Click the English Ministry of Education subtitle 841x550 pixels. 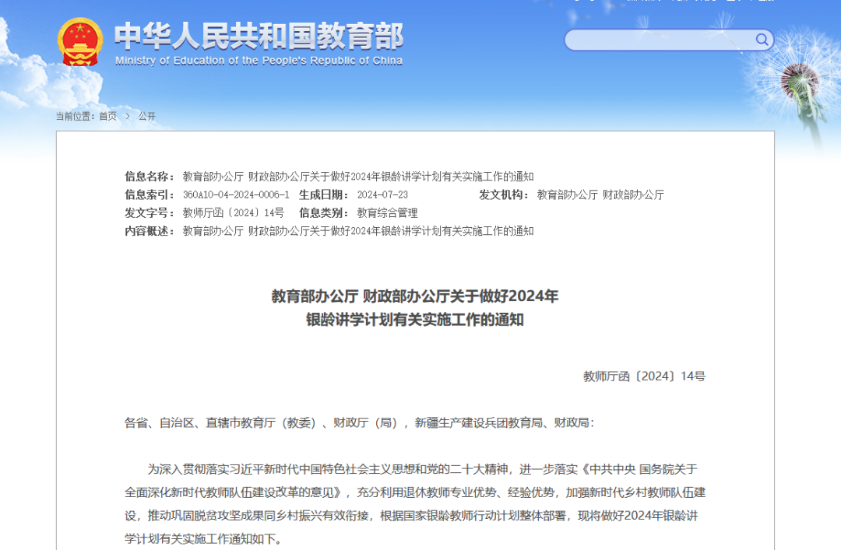(259, 61)
